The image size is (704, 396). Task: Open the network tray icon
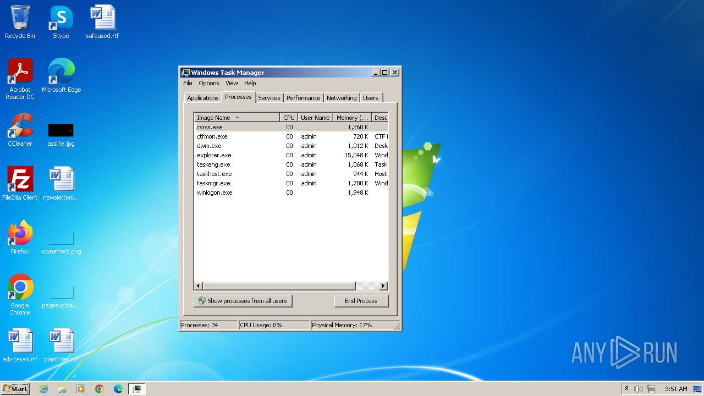pyautogui.click(x=652, y=389)
